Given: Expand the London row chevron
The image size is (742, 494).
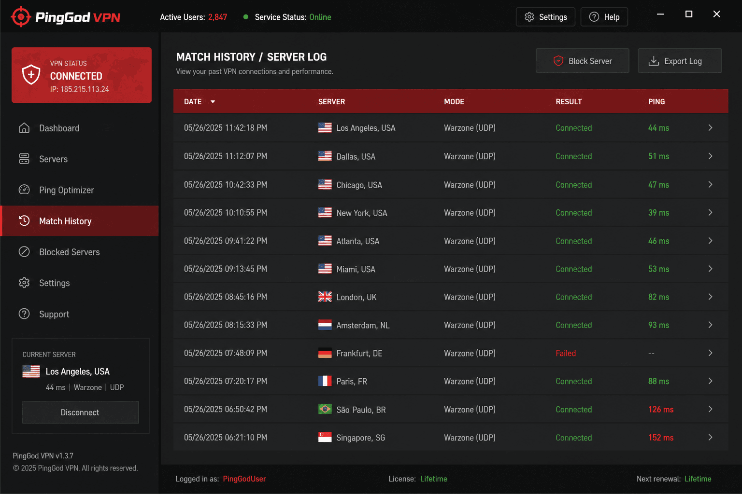Looking at the screenshot, I should tap(710, 297).
